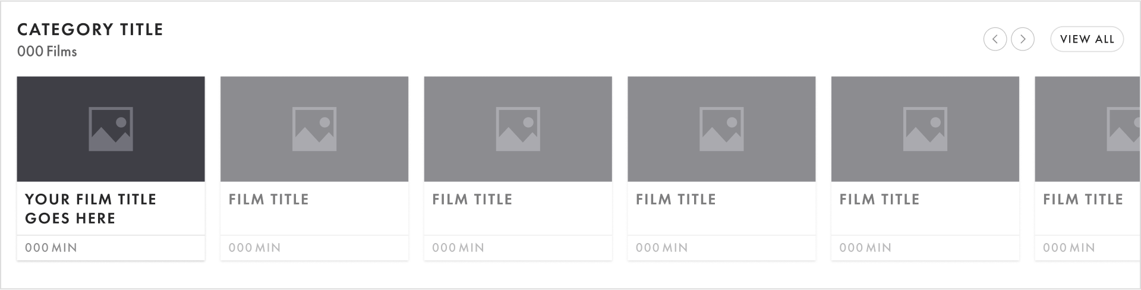This screenshot has height=290, width=1141.
Task: Open fifth card's Film Title text
Action: tap(880, 200)
